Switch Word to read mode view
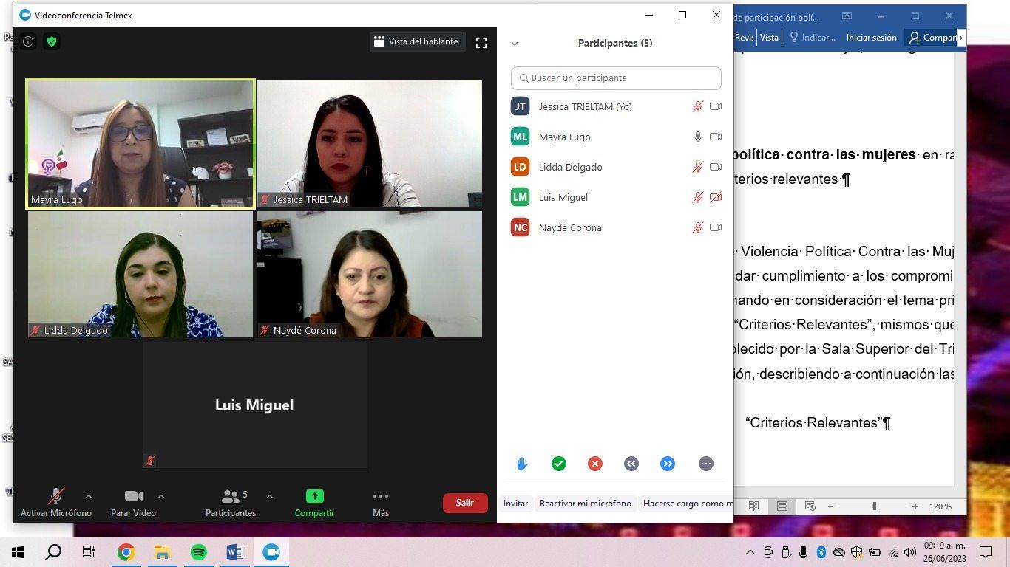The width and height of the screenshot is (1010, 567). tap(753, 506)
